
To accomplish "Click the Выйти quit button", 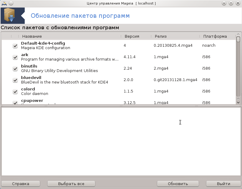I will pyautogui.click(x=223, y=184).
